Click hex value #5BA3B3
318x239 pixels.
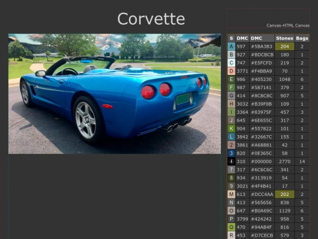point(261,47)
